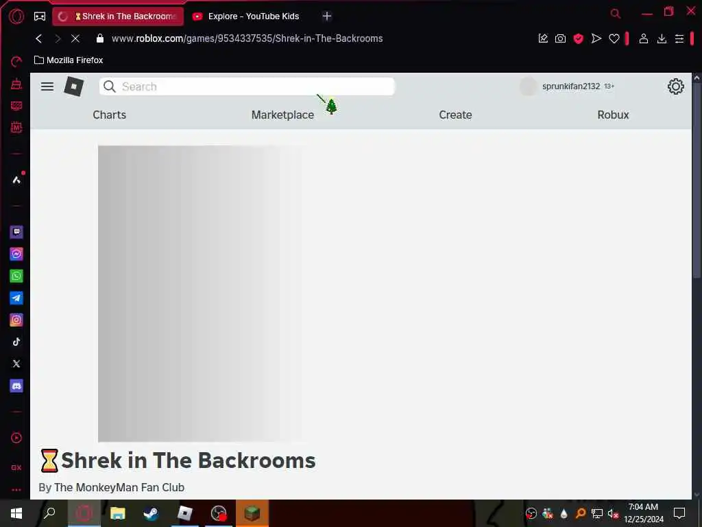Screen dimensions: 702x527
Task: Open sprunkifan2132 profile link
Action: pyautogui.click(x=571, y=86)
